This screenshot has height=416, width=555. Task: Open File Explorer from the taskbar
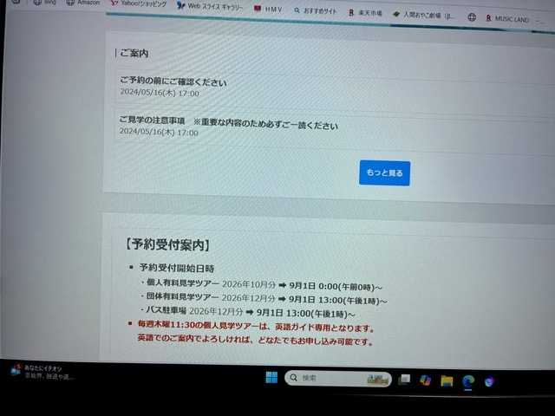tap(447, 381)
